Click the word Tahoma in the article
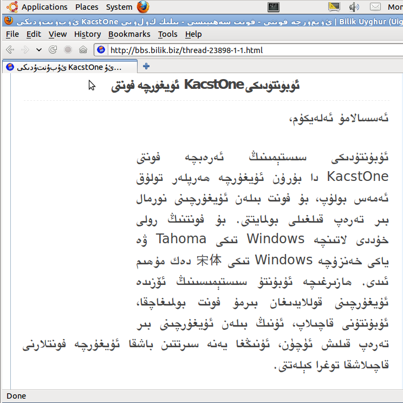This screenshot has height=403, width=403. [x=181, y=239]
